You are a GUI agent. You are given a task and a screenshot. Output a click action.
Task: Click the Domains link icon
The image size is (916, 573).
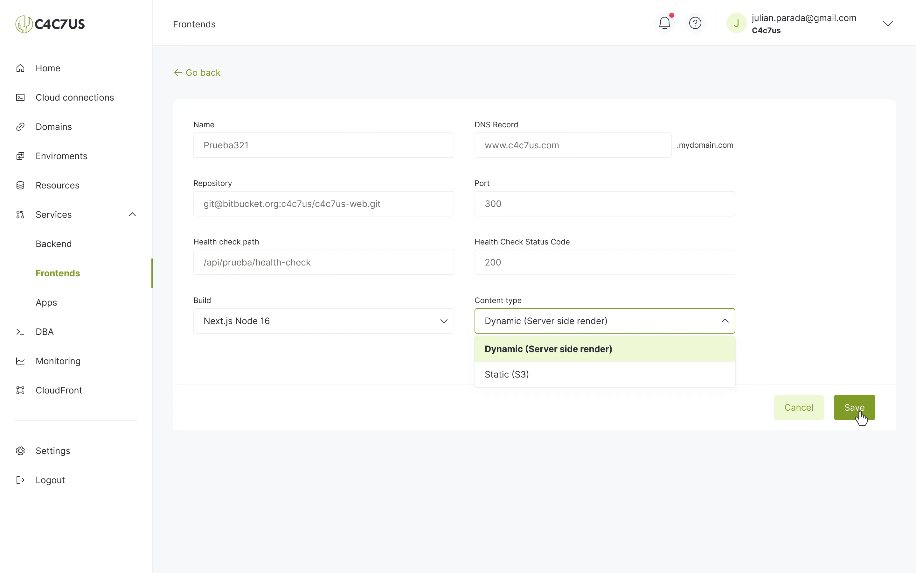20,127
